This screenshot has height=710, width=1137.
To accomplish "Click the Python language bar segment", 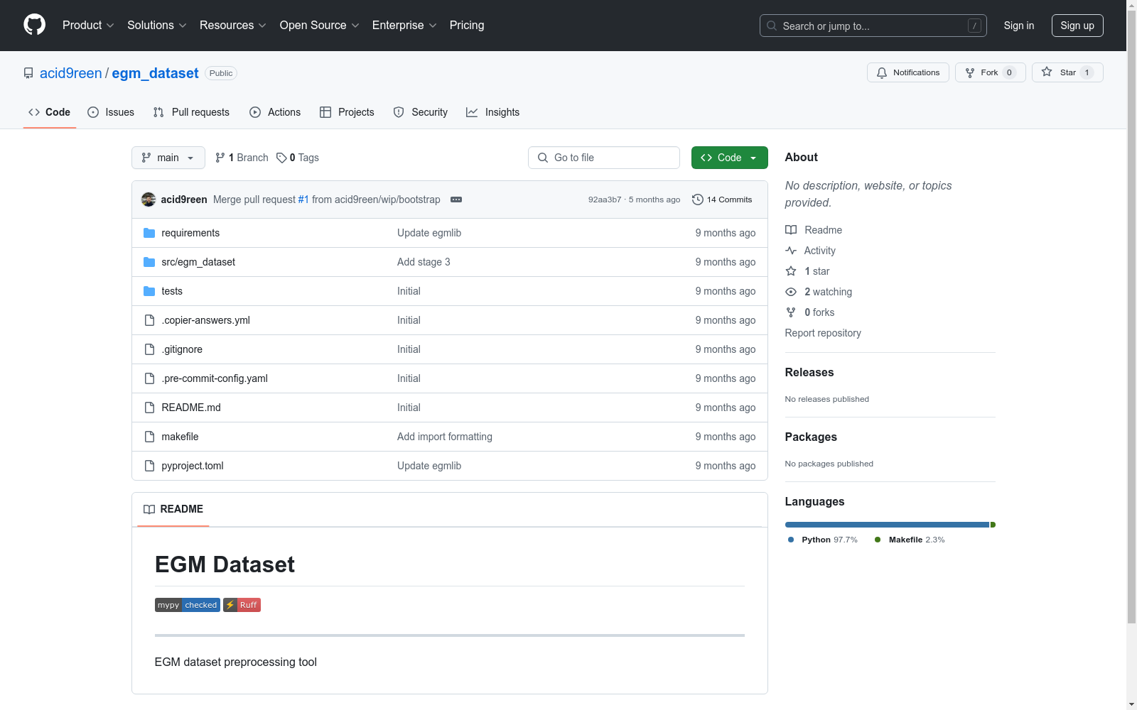I will 887,525.
